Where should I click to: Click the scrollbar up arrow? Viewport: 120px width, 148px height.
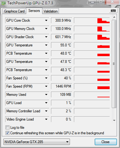[x=114, y=17]
